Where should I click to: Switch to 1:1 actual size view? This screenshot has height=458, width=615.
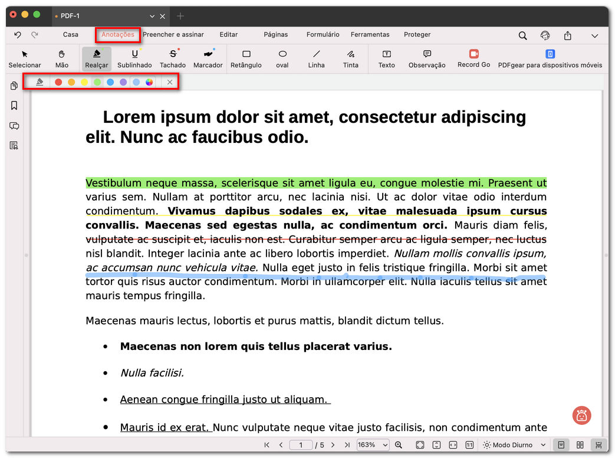pos(468,444)
